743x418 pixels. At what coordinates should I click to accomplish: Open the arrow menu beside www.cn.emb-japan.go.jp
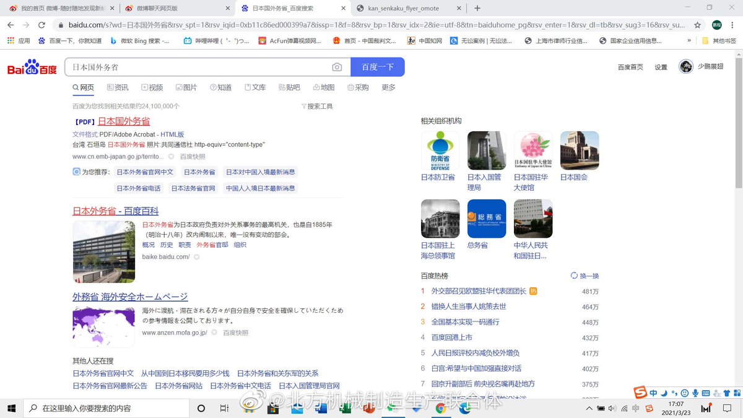[x=172, y=157]
